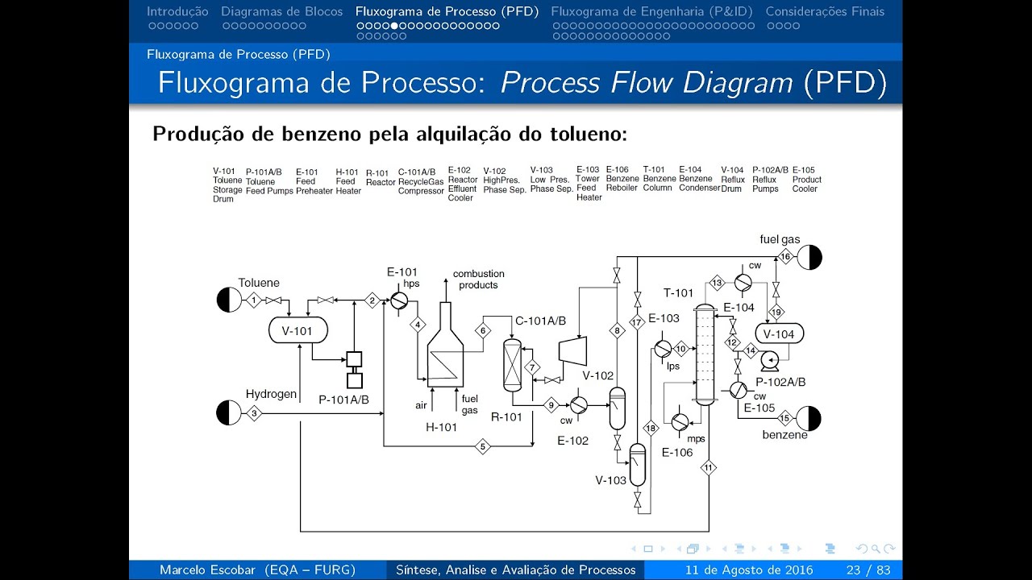Click stream number 11 diamond
The width and height of the screenshot is (1032, 580).
pos(709,467)
